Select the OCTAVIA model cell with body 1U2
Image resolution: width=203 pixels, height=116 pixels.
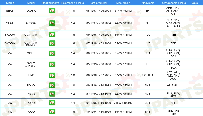(31, 35)
